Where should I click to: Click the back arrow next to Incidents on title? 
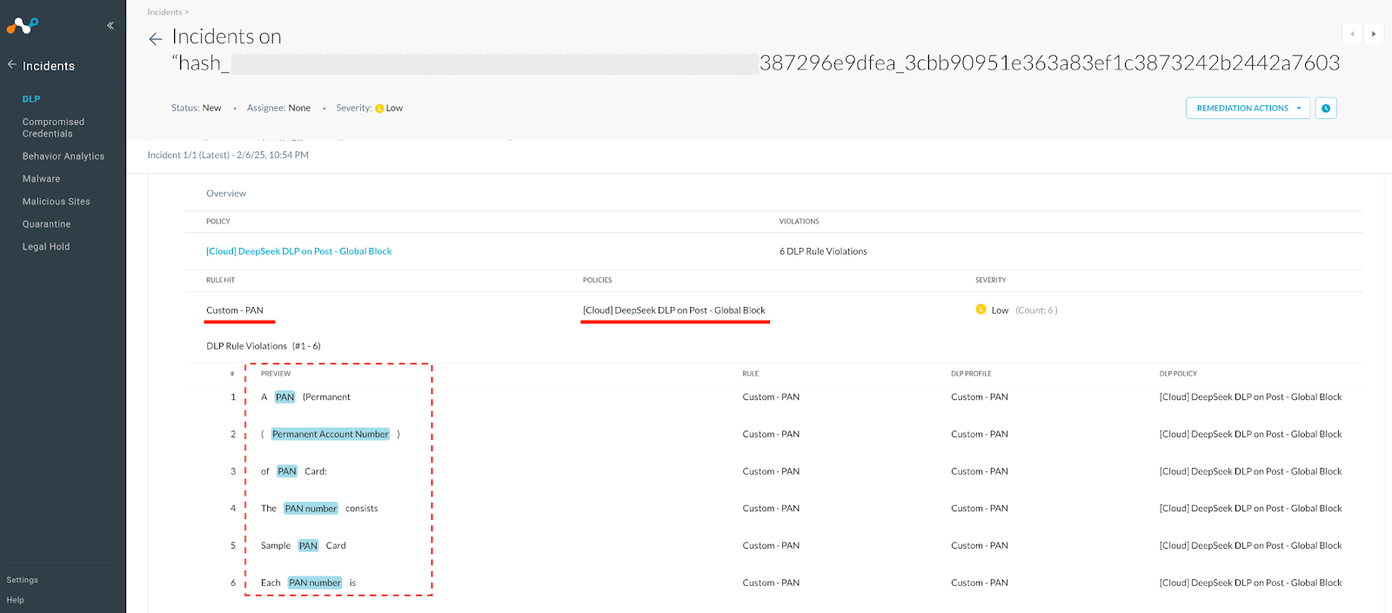click(x=156, y=39)
